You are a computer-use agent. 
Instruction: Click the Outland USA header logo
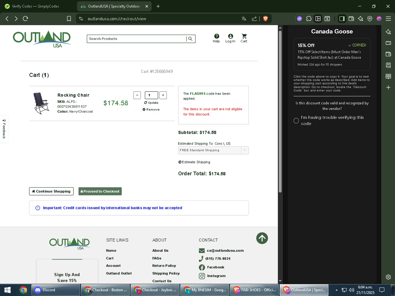[x=42, y=39]
